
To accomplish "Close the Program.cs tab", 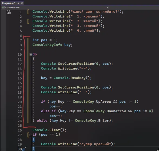I will (22, 3).
